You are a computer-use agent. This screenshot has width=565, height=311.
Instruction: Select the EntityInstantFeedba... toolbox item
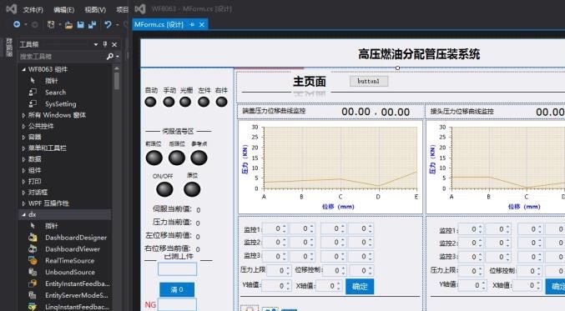[77, 283]
